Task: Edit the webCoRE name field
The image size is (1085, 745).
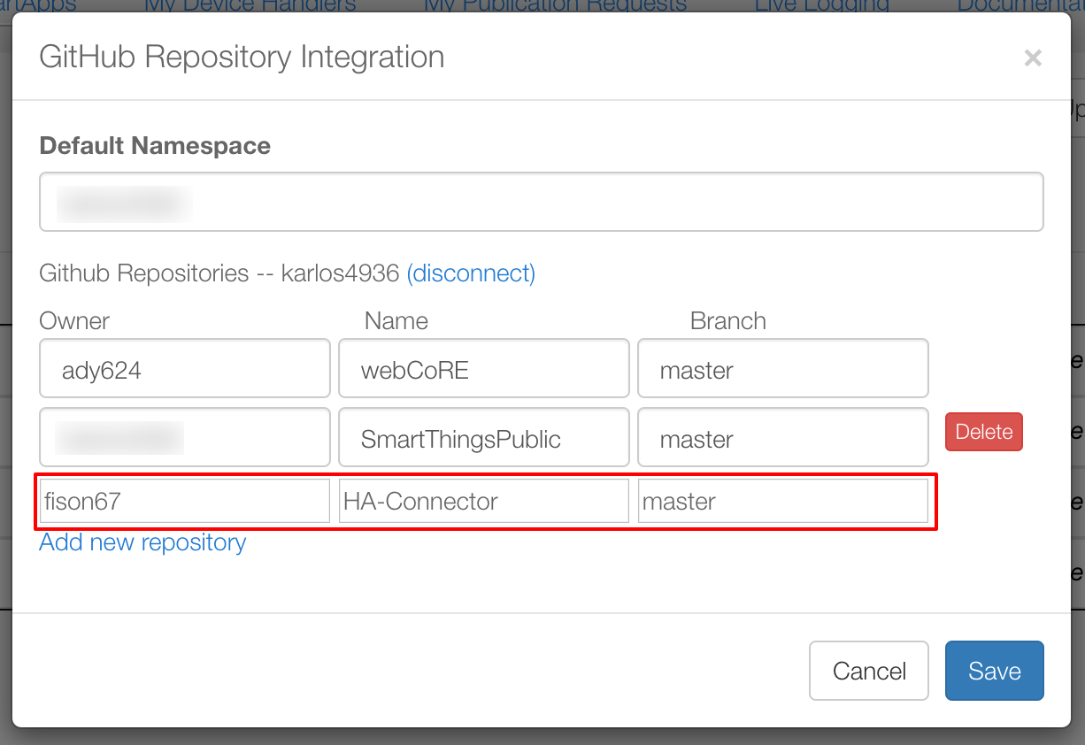Action: [484, 368]
